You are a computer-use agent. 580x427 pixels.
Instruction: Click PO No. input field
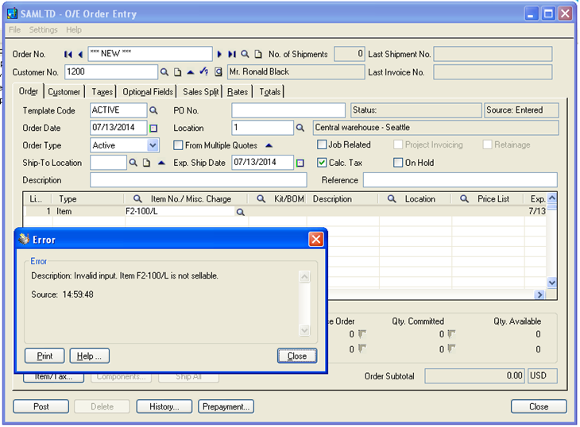click(x=288, y=110)
